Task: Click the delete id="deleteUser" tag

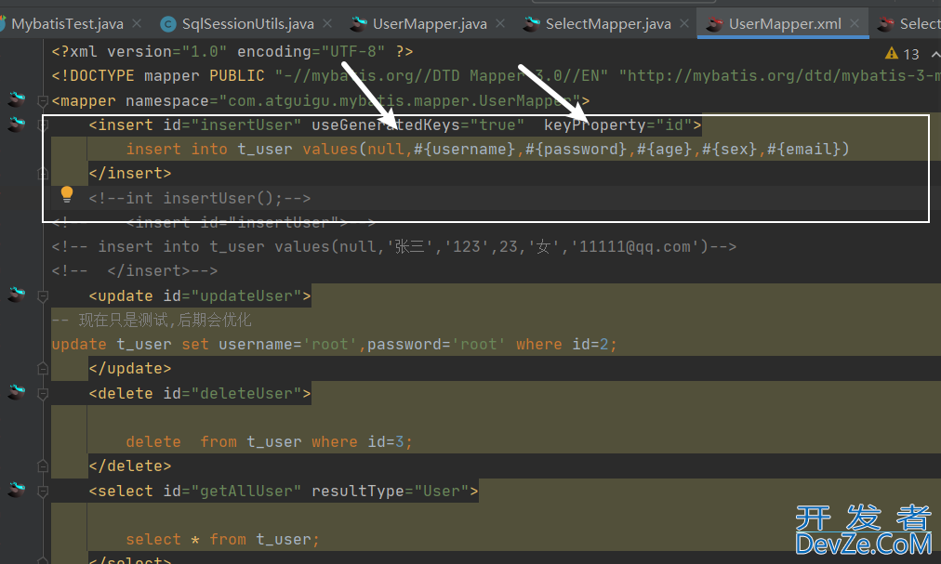Action: pyautogui.click(x=200, y=394)
